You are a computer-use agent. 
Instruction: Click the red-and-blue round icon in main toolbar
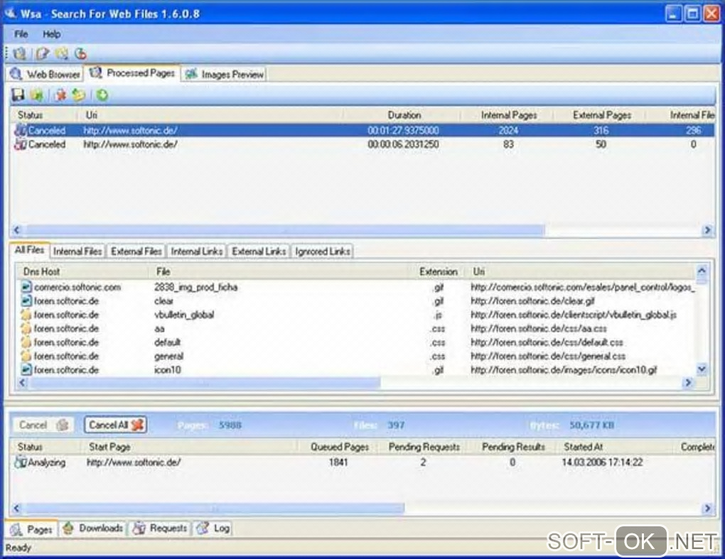point(80,53)
